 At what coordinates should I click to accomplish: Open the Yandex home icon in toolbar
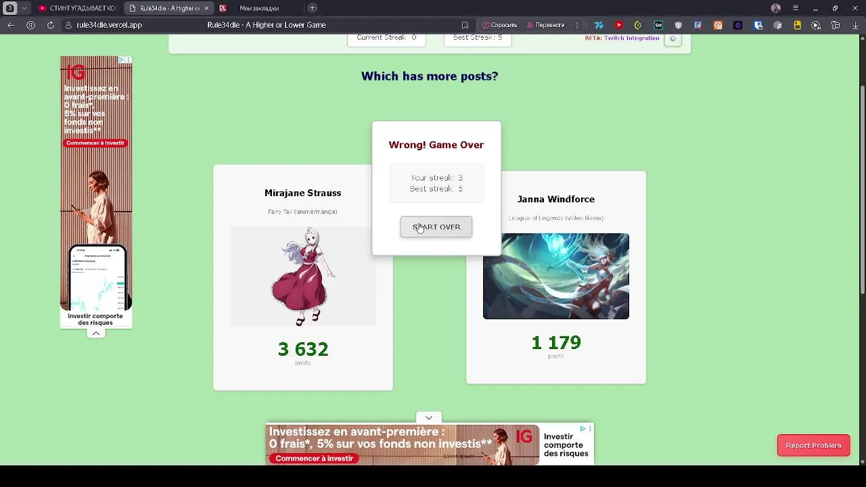[x=30, y=25]
